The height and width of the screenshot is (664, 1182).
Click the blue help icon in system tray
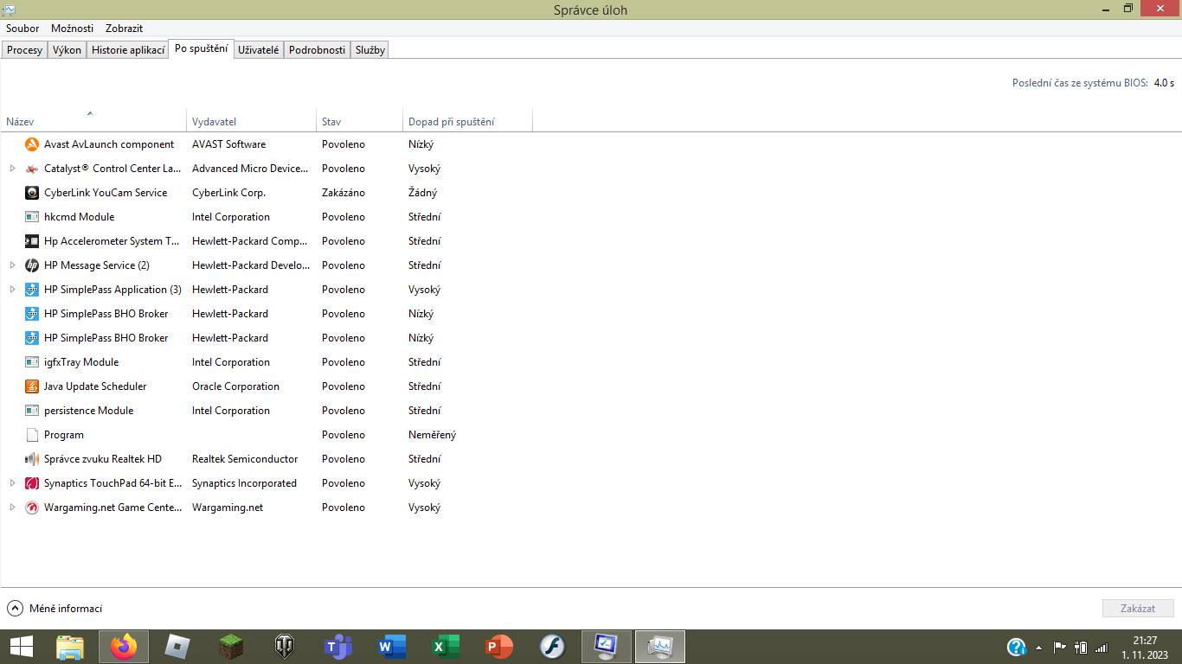coord(1017,647)
